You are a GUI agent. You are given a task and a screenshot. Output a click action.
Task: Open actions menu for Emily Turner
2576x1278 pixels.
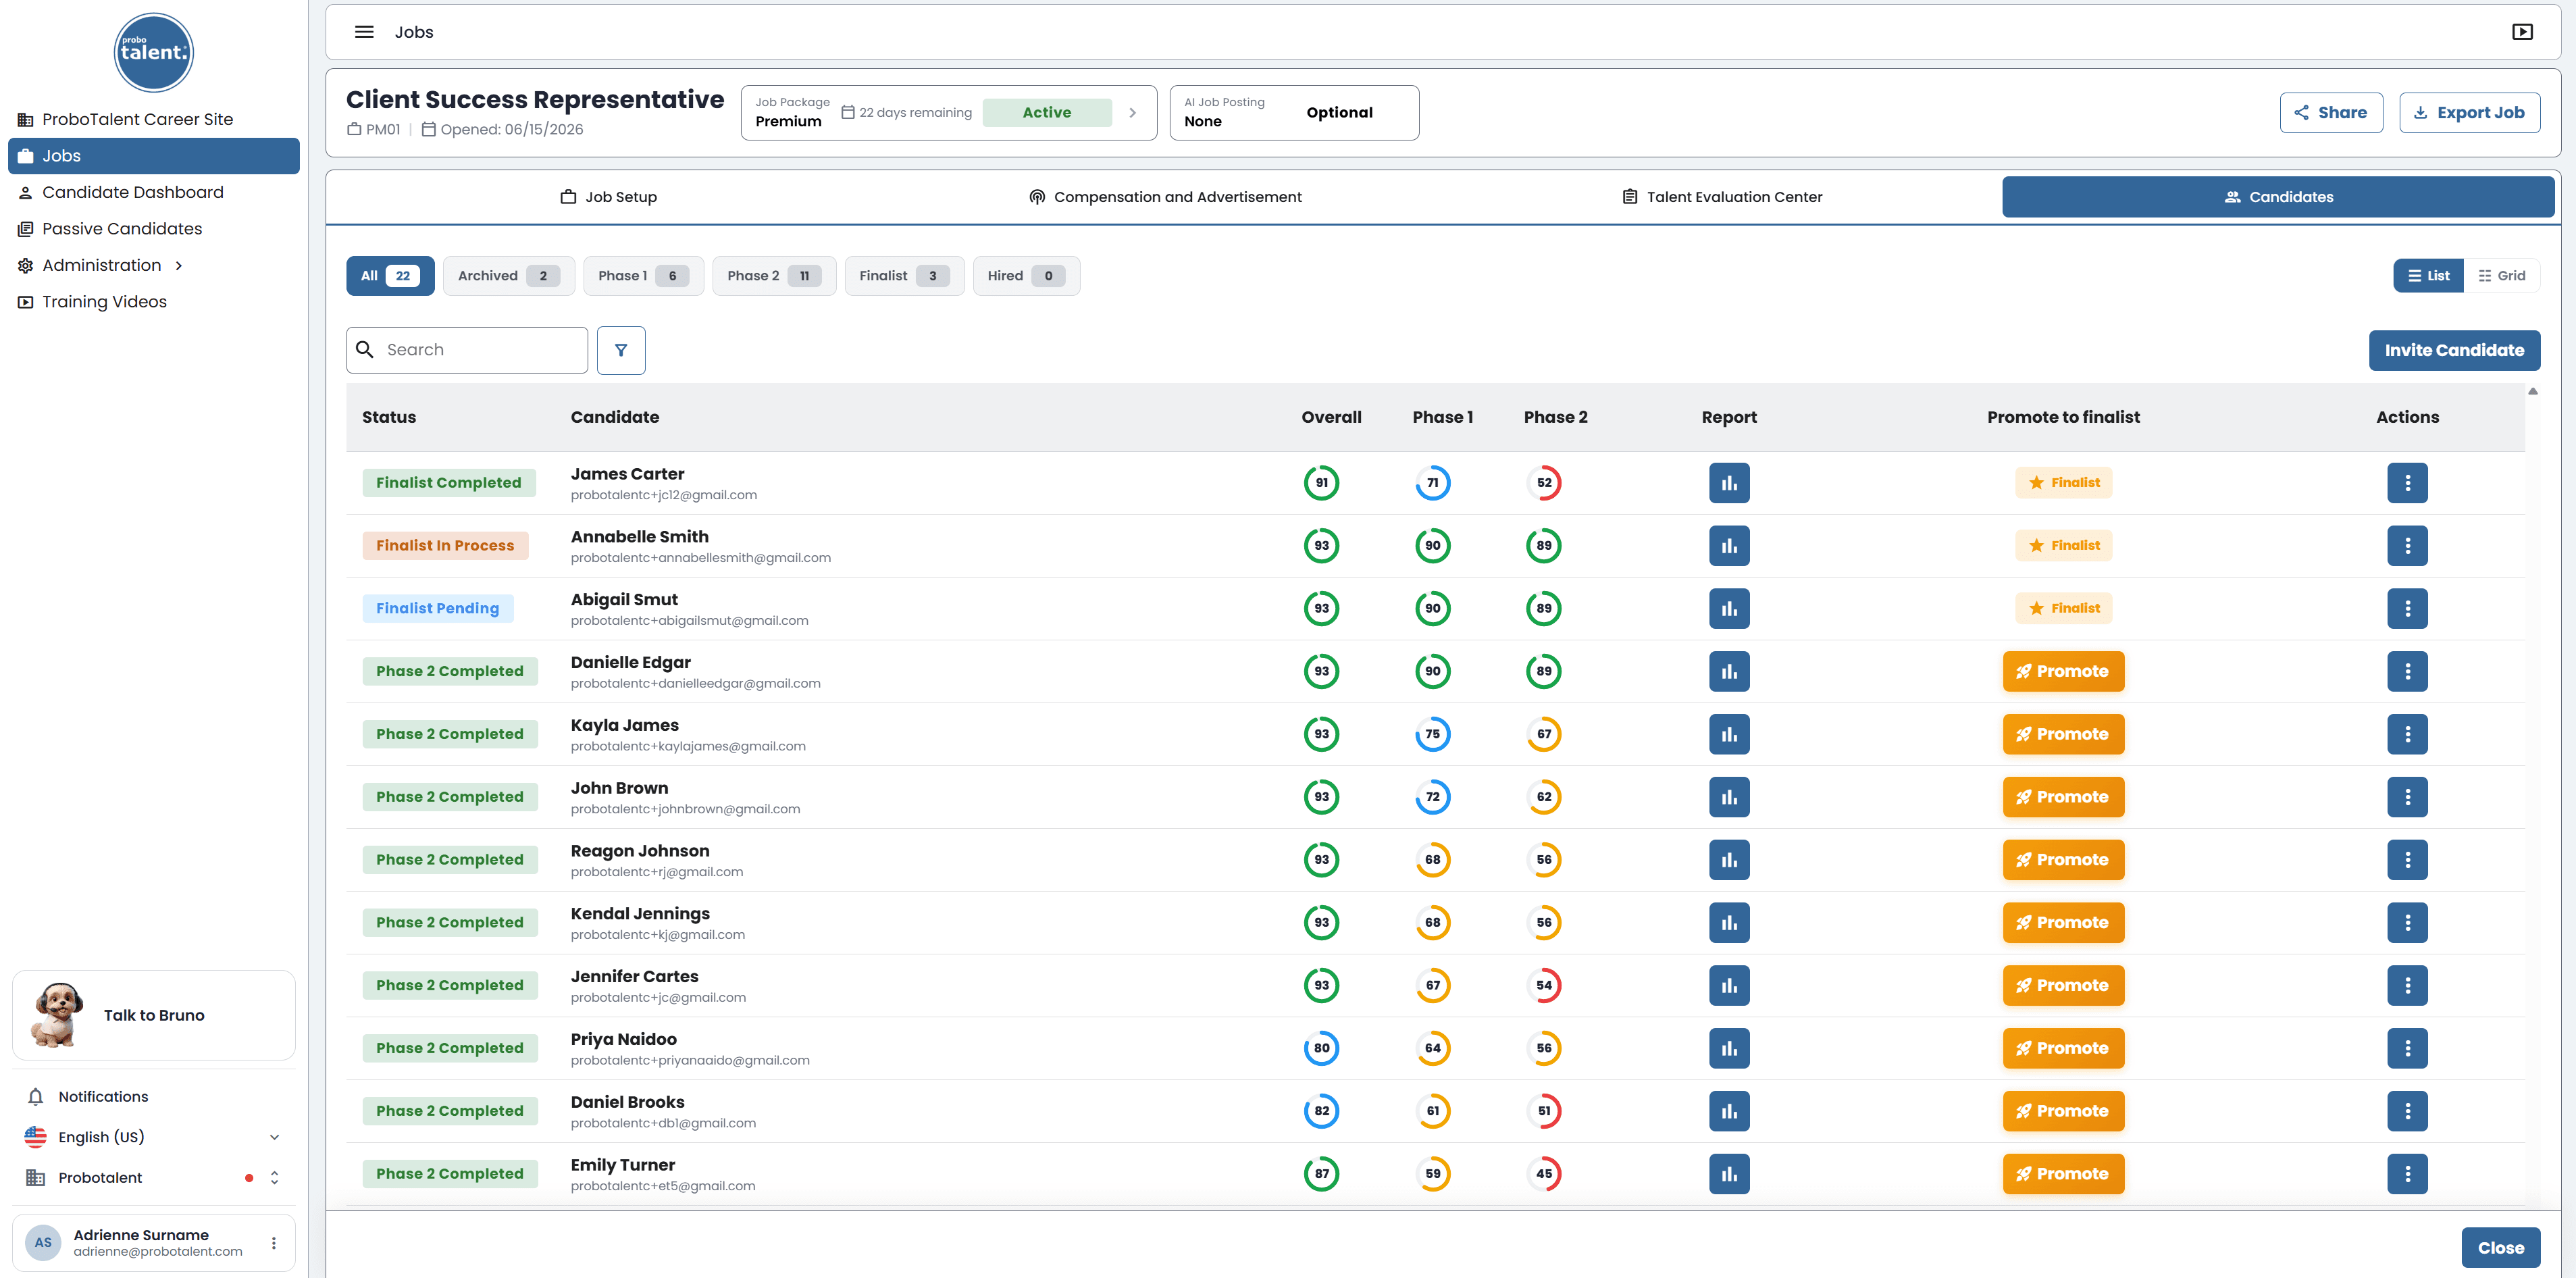point(2407,1174)
